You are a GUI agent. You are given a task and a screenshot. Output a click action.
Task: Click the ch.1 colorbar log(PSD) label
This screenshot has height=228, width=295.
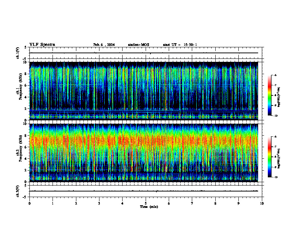pyautogui.click(x=279, y=97)
